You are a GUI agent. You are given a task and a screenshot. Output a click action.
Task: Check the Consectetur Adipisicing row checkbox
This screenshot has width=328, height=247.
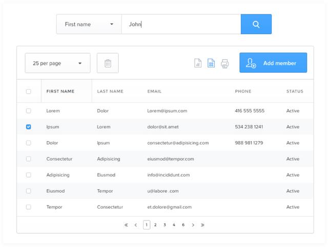29,159
